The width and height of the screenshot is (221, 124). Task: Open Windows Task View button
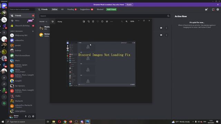click(x=48, y=122)
